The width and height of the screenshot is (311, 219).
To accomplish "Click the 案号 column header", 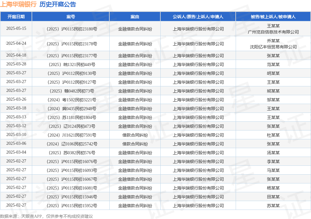I will (70, 17).
